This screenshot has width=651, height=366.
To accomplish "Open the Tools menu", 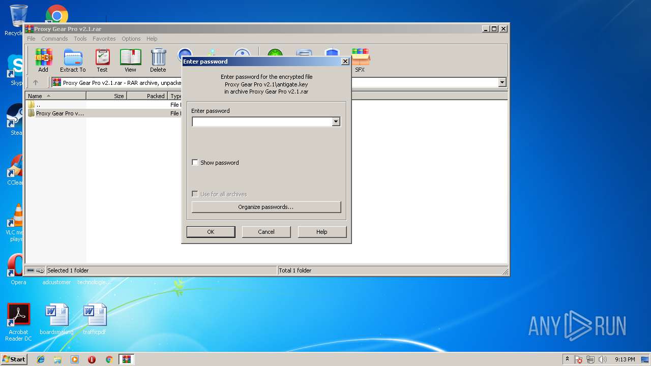I will 80,39.
